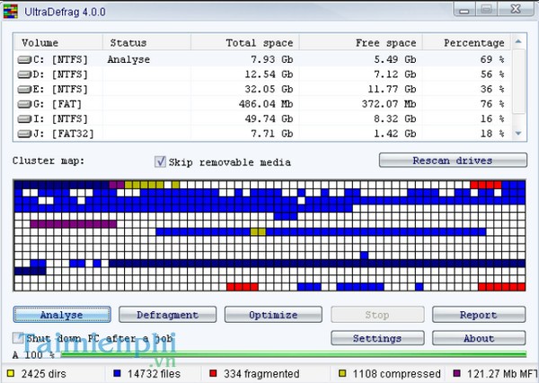
Task: Click the Analyse status cell of C:
Action: coord(128,60)
